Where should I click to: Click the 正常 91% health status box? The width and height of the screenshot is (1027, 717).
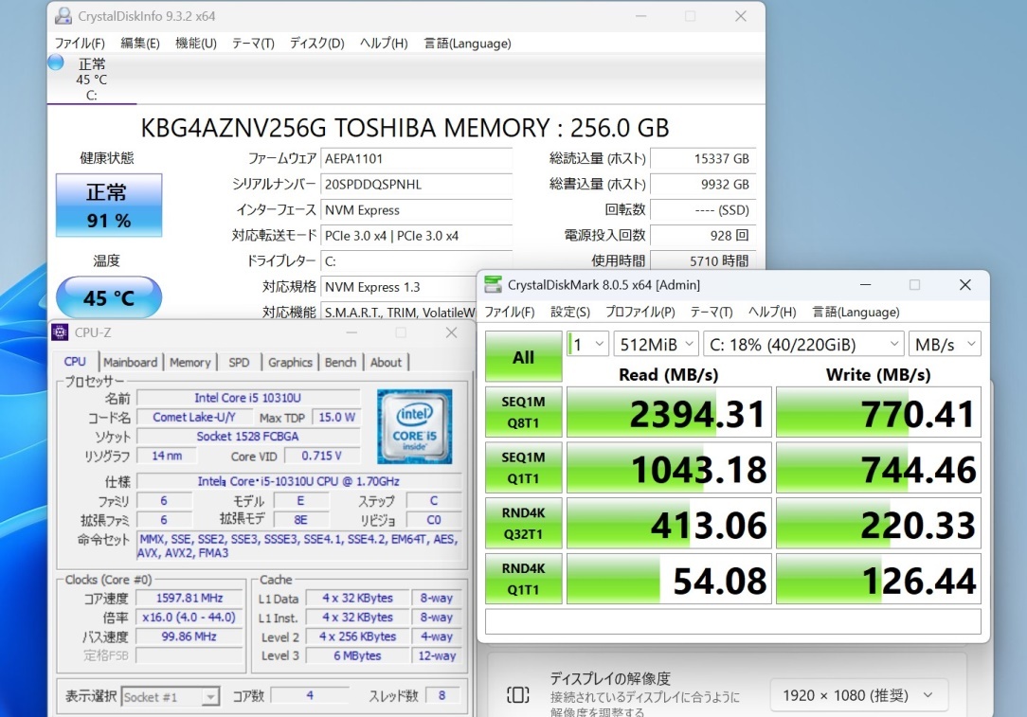[109, 206]
